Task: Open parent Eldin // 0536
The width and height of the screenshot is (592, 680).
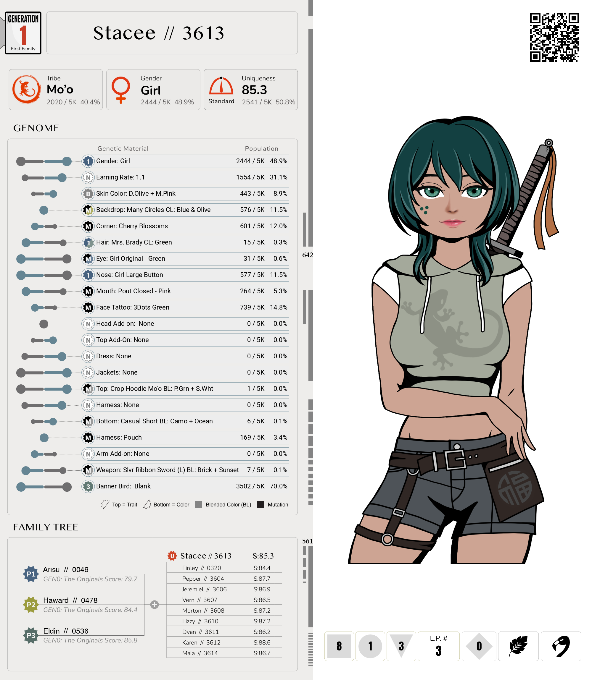Action: [66, 631]
